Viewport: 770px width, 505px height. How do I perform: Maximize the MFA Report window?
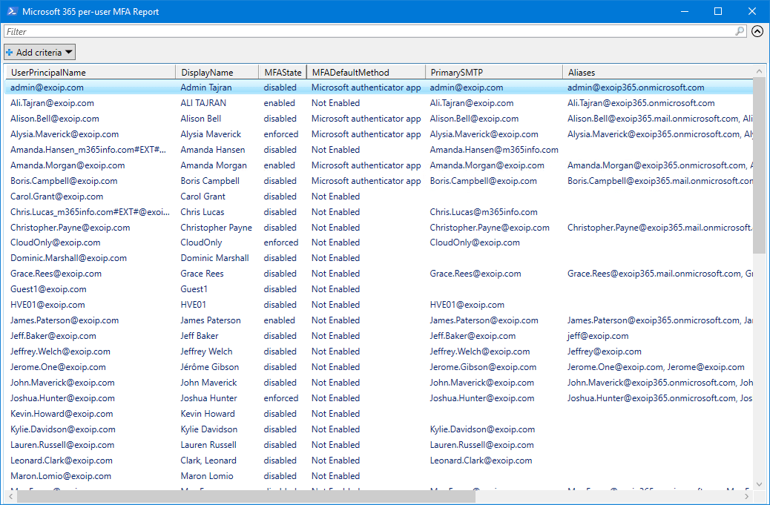(718, 11)
